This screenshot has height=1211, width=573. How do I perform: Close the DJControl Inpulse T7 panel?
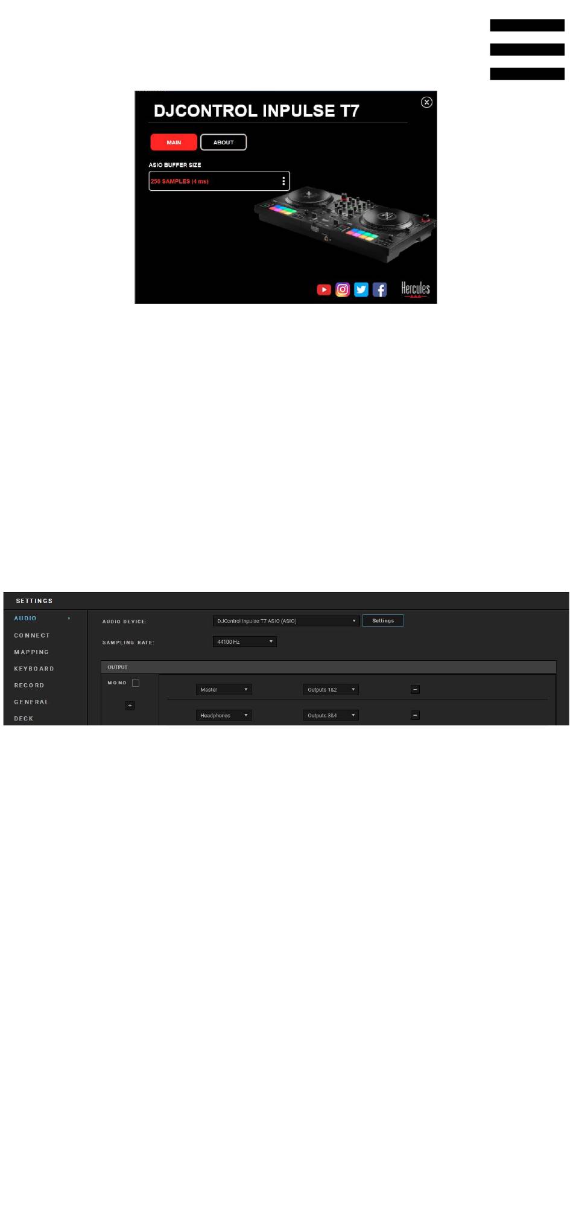point(426,103)
